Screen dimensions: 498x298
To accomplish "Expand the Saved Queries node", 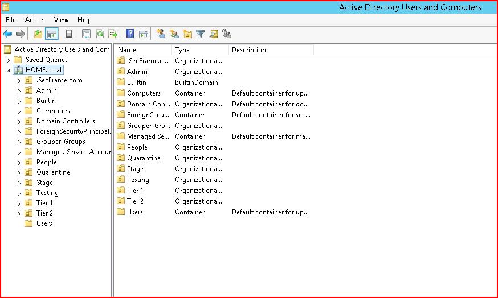I will (8, 60).
